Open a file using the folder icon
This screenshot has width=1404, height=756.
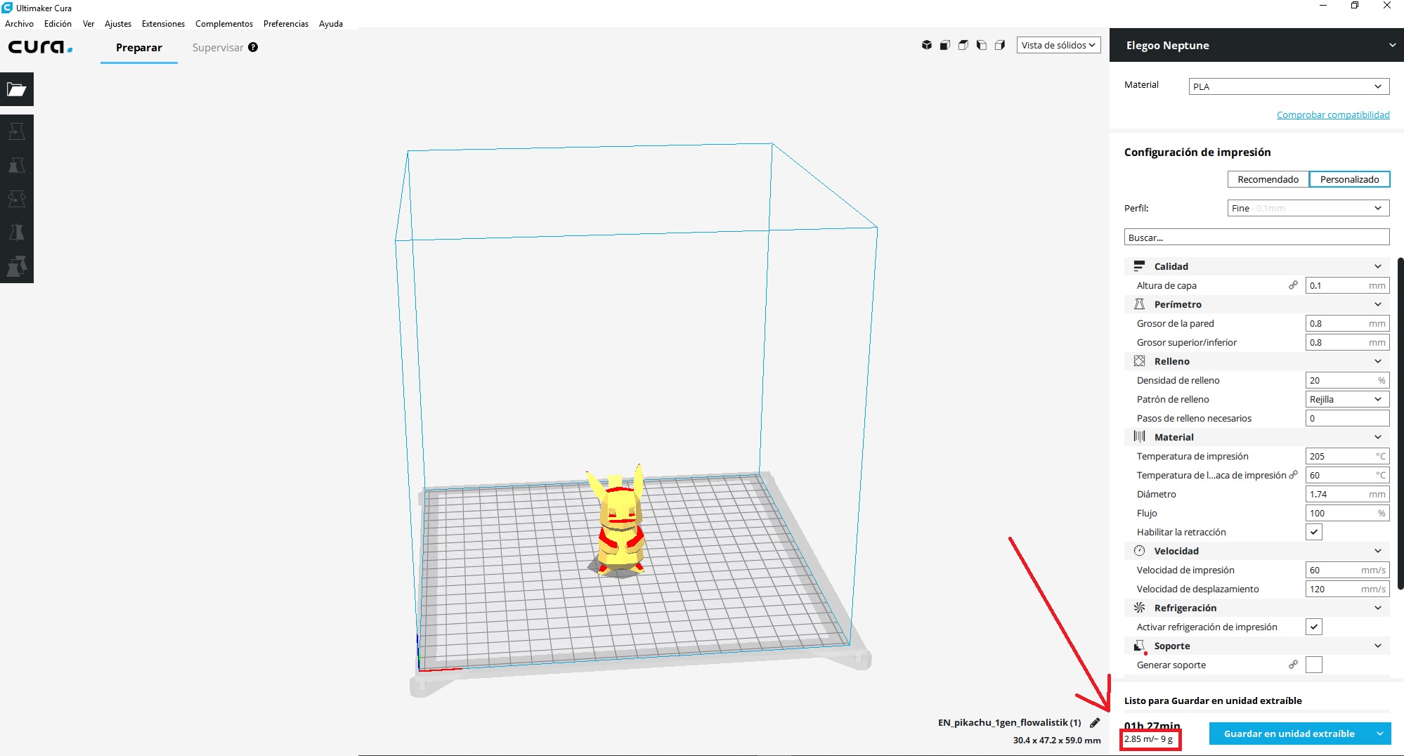[x=17, y=89]
